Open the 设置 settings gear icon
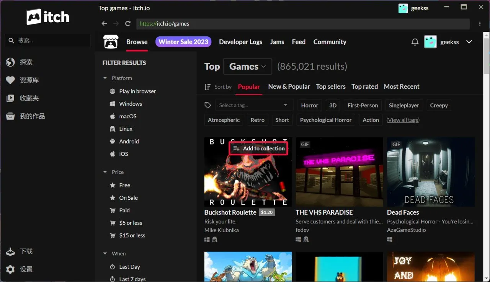This screenshot has height=282, width=490. (x=10, y=269)
